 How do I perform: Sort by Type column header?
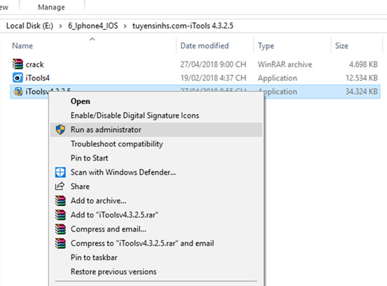[x=266, y=46]
